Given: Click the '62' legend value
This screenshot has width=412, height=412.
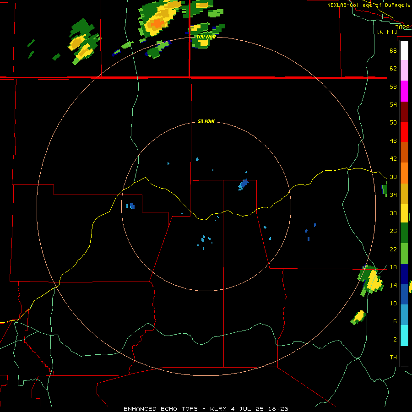Looking at the screenshot, I should pyautogui.click(x=393, y=69).
